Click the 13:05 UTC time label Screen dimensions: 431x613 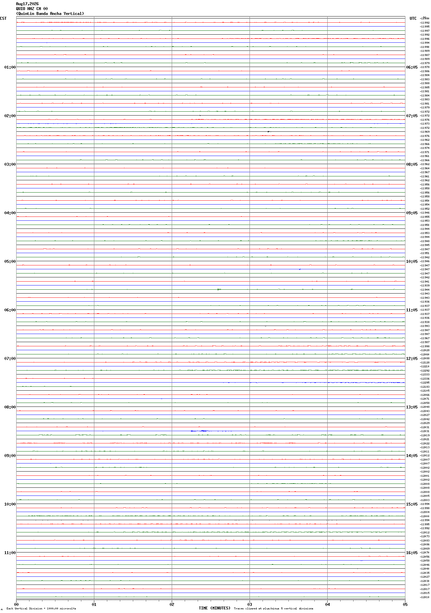412,407
